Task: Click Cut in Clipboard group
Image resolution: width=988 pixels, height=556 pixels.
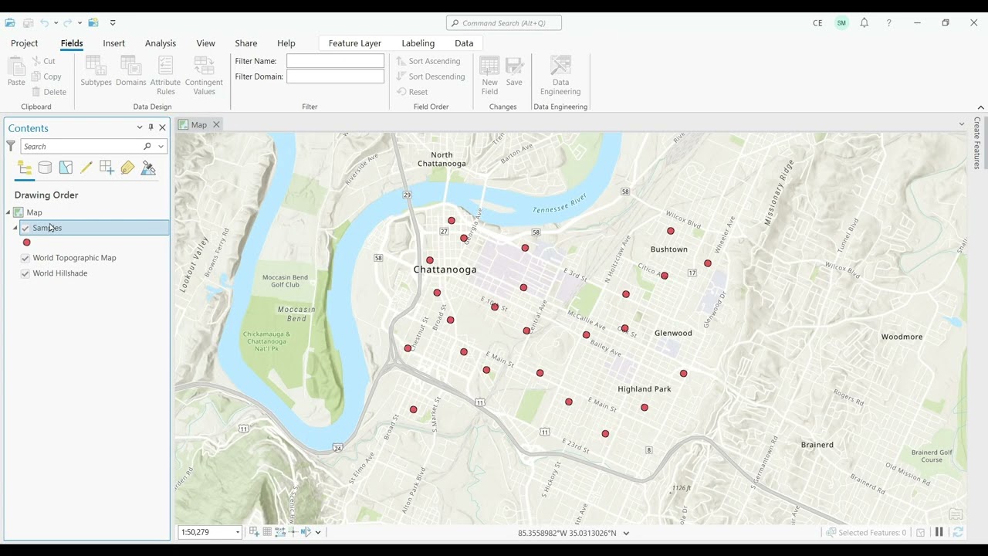Action: click(x=43, y=61)
